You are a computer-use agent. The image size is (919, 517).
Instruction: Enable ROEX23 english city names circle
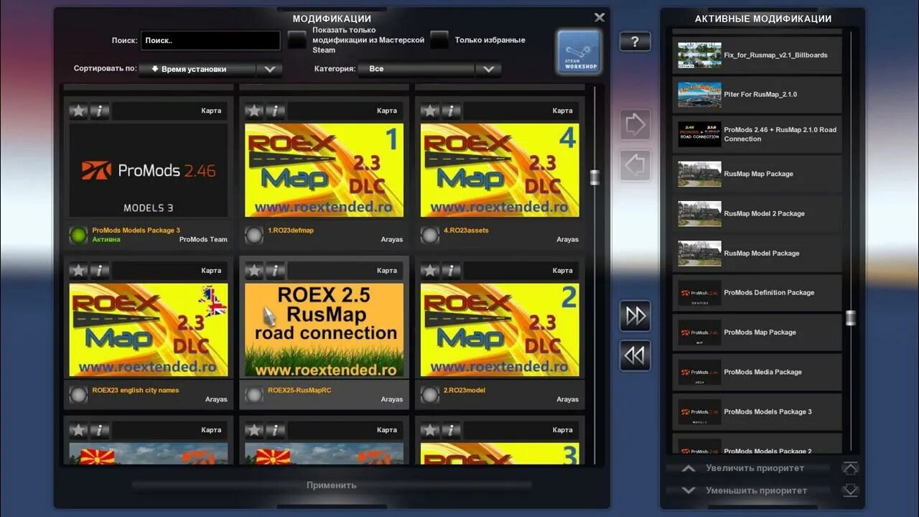coord(78,394)
